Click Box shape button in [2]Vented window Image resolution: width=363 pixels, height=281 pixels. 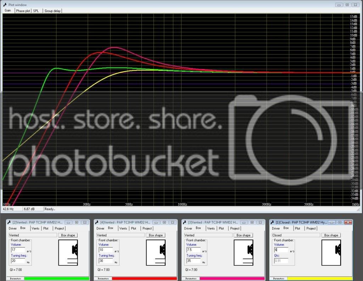68,235
